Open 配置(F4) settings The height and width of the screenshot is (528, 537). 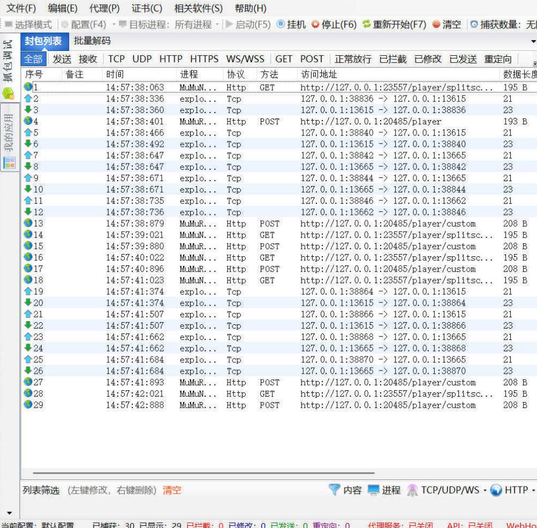(x=84, y=25)
